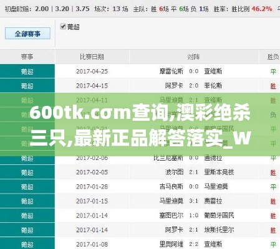Click the 葡超 cell in 2017-01-28 row
The width and height of the screenshot is (280, 249).
27,187
